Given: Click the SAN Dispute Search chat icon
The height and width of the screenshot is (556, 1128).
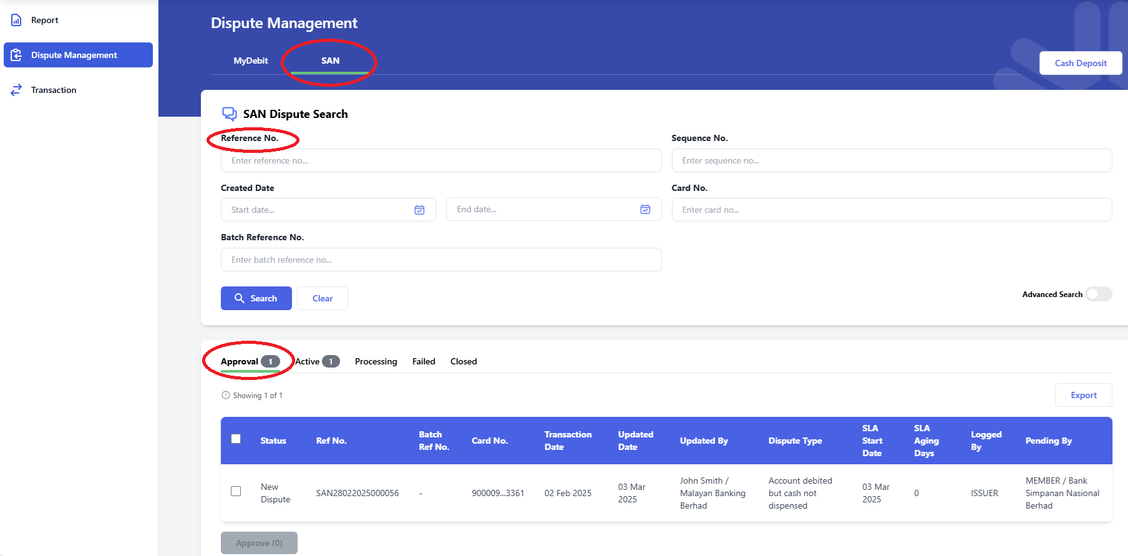Looking at the screenshot, I should tap(230, 114).
